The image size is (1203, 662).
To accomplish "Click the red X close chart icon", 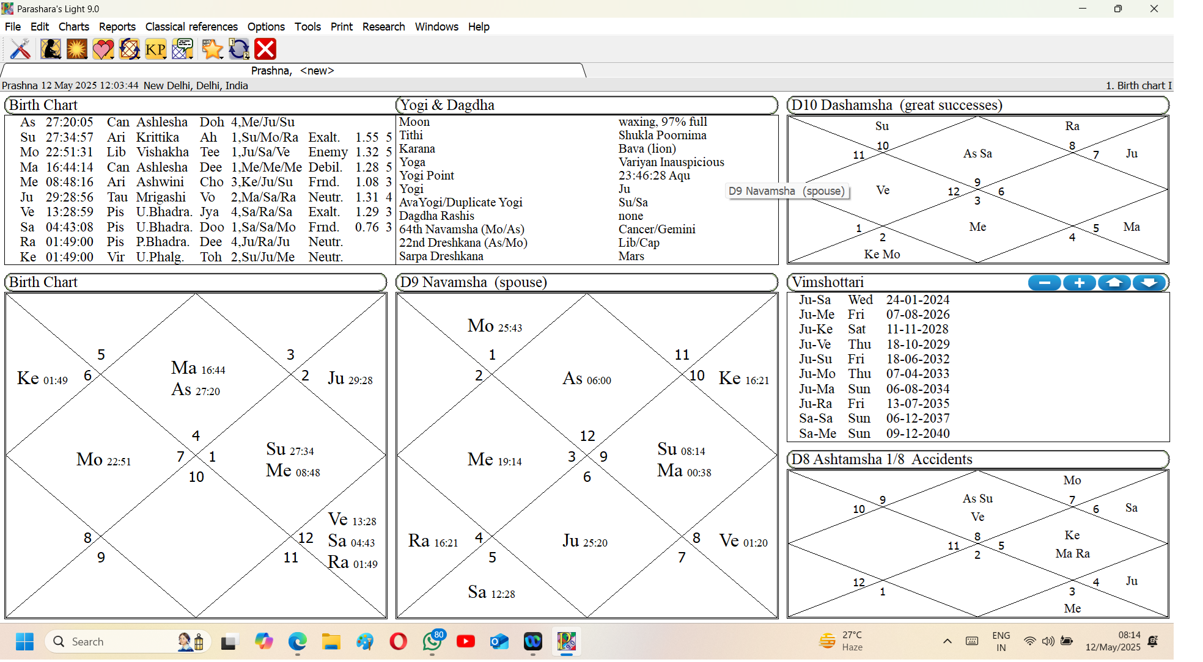I will (x=265, y=49).
